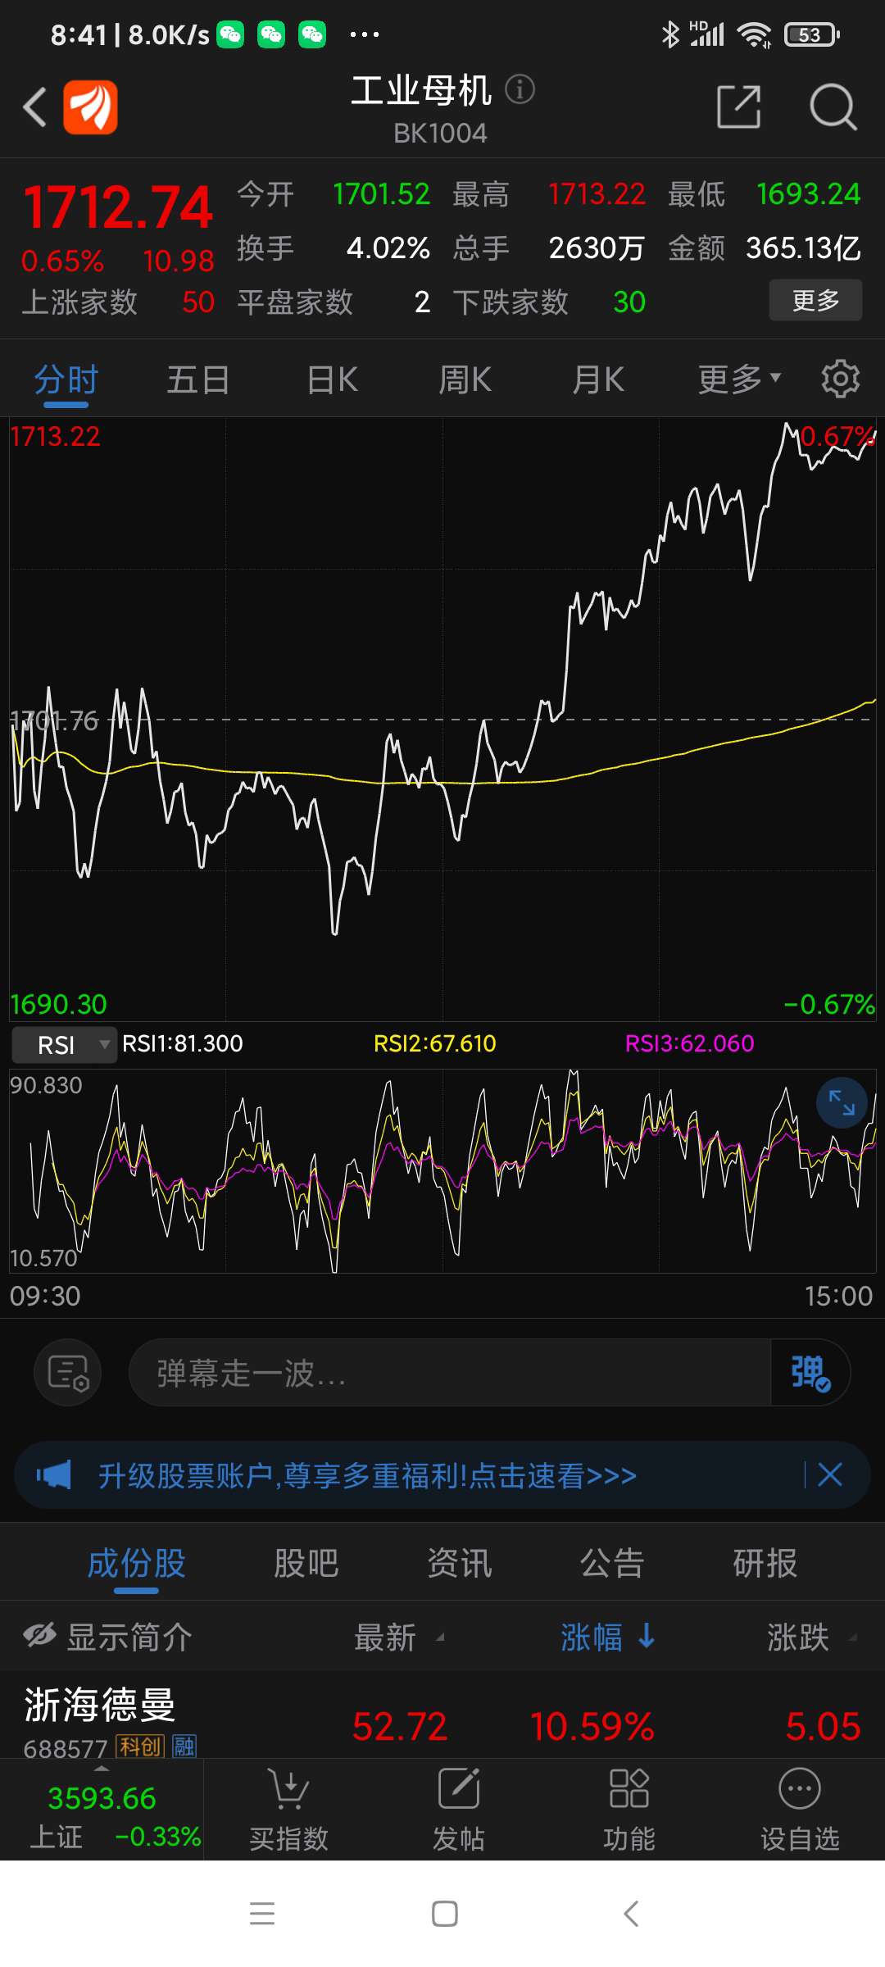Tap the 买指数 cart icon
885x1967 pixels.
(288, 1788)
